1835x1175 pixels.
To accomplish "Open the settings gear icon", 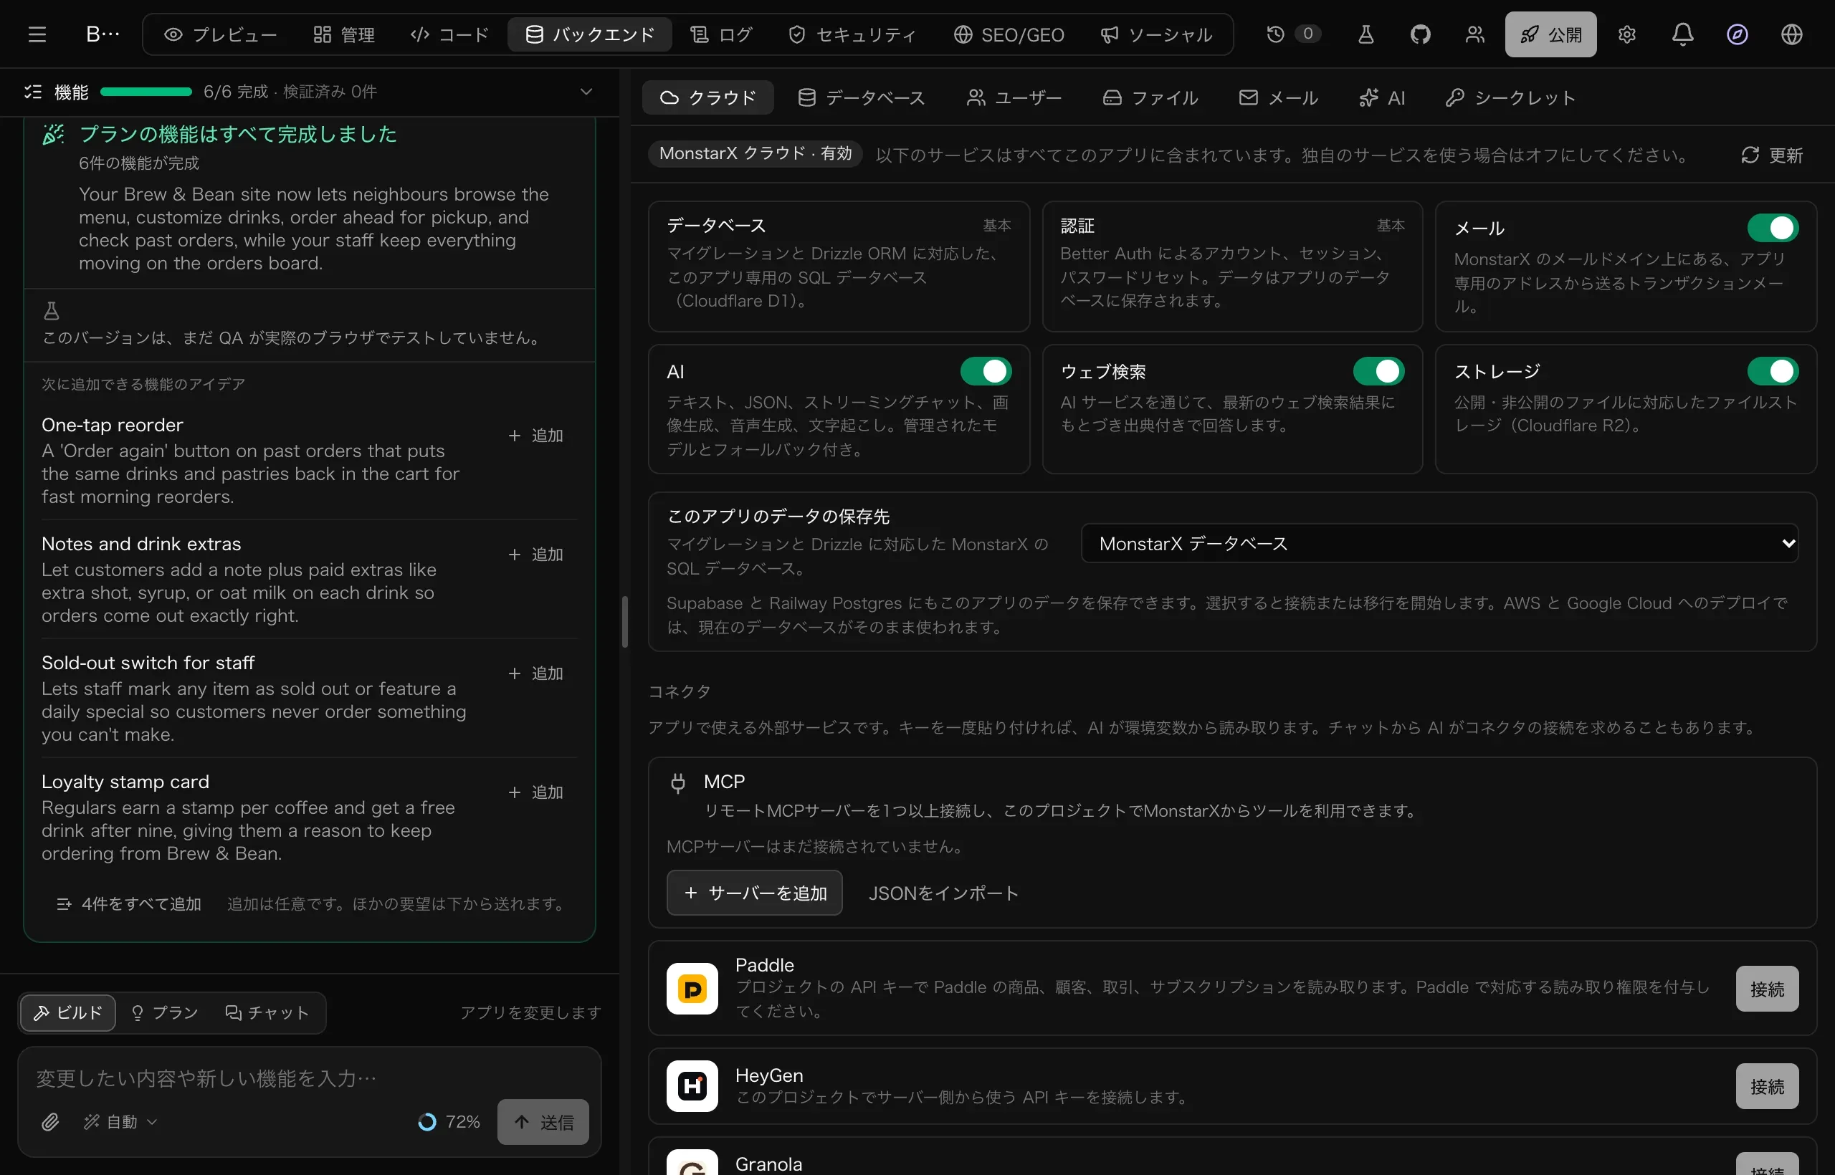I will coord(1626,34).
